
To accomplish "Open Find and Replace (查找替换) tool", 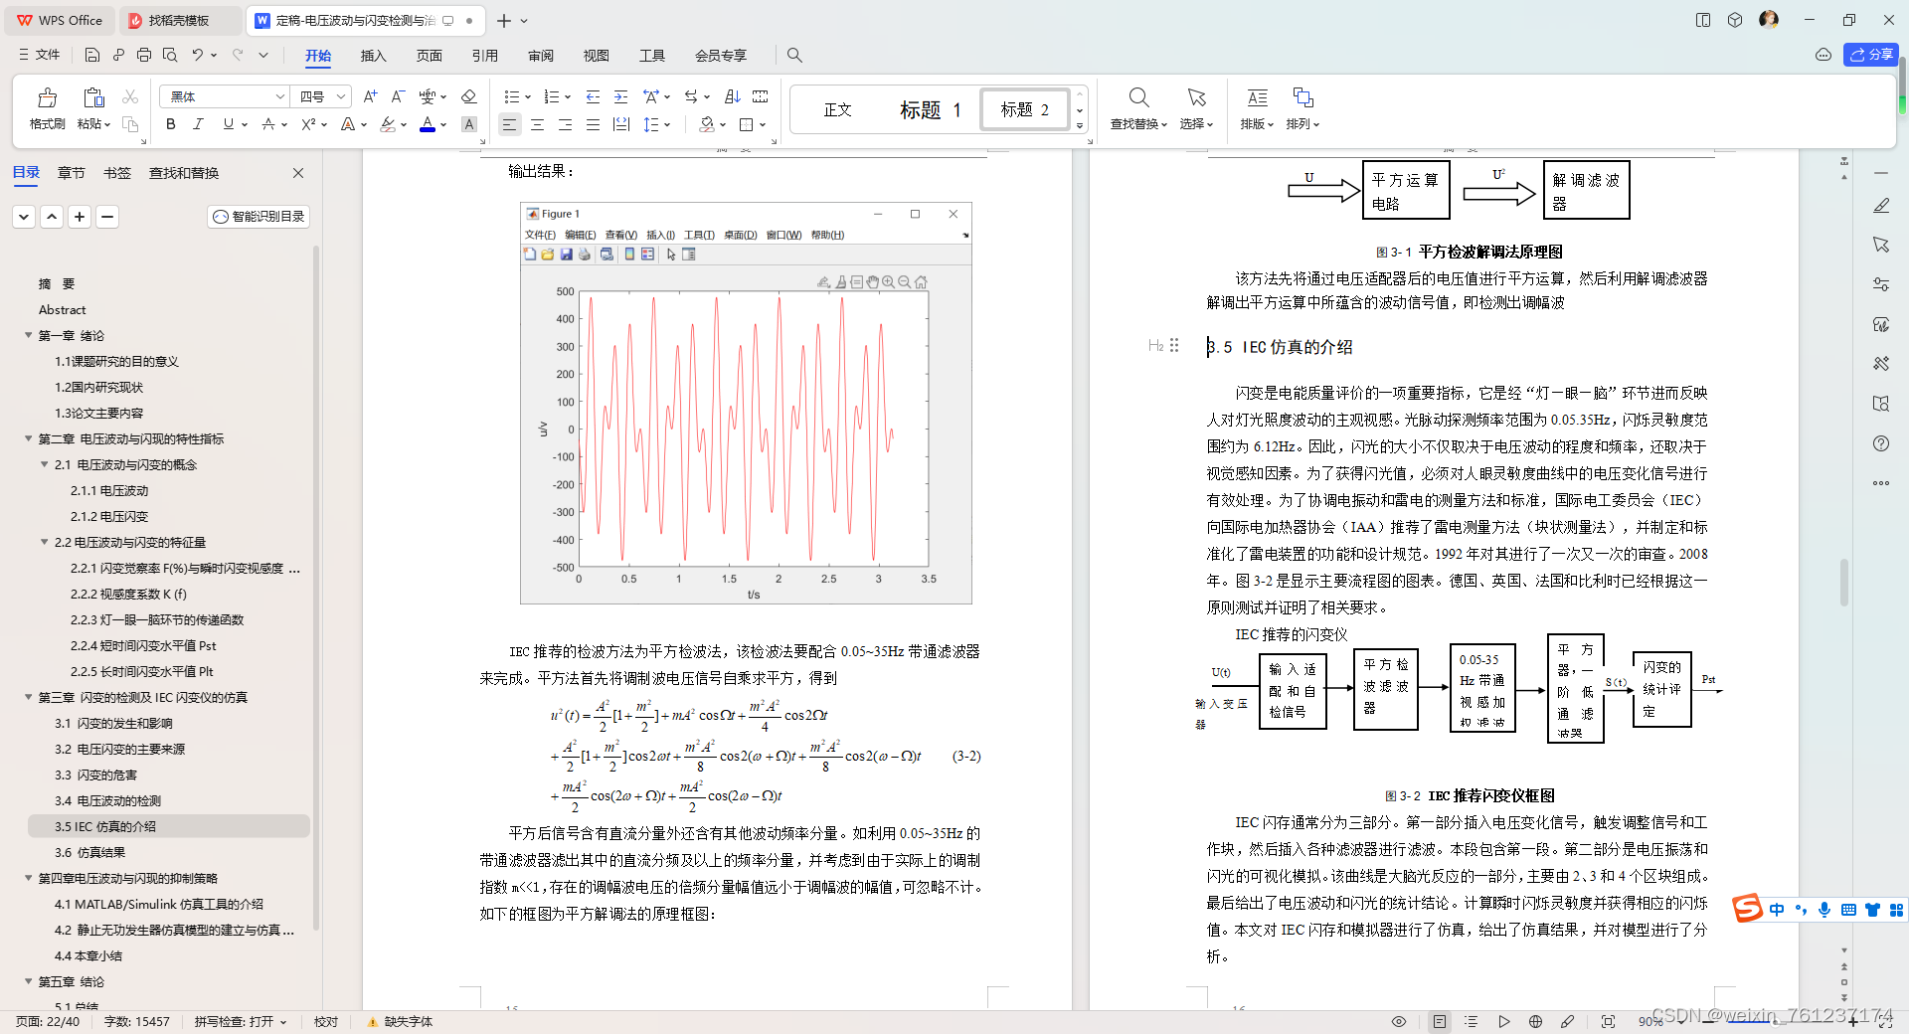I will click(1138, 107).
